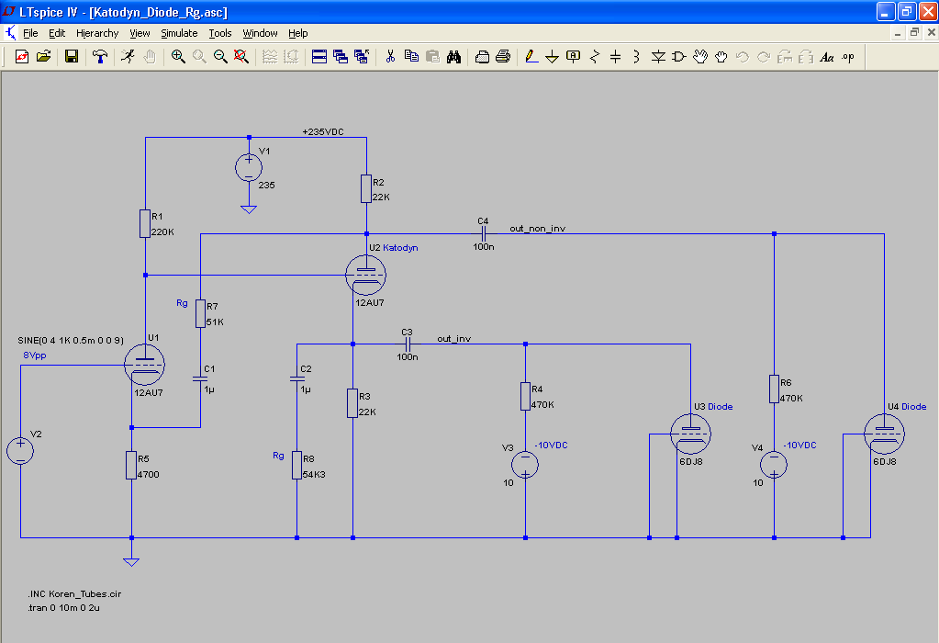Select the Draw Wire pencil tool

click(x=531, y=57)
